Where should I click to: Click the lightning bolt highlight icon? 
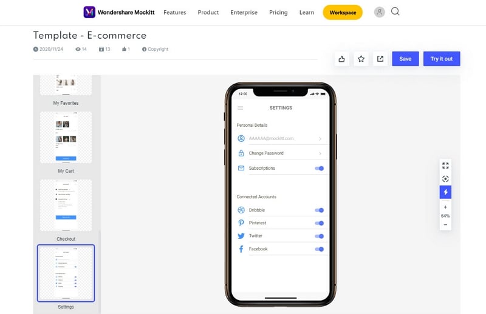point(445,192)
